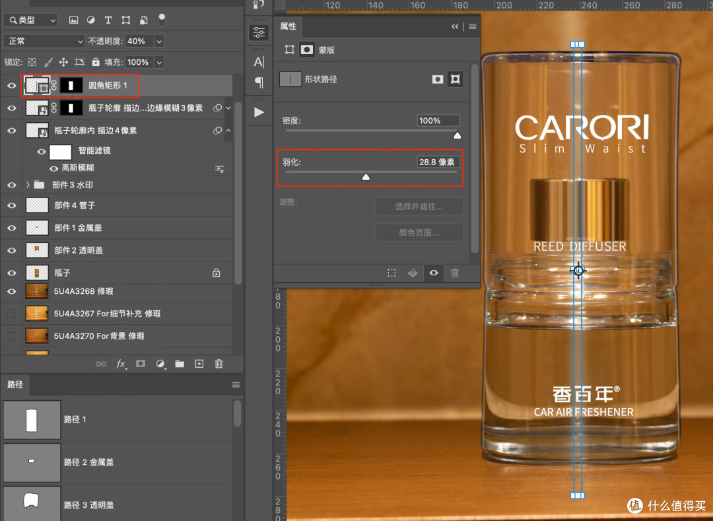Click the delete layer trash icon
Screen dimensions: 713x521
coord(219,364)
